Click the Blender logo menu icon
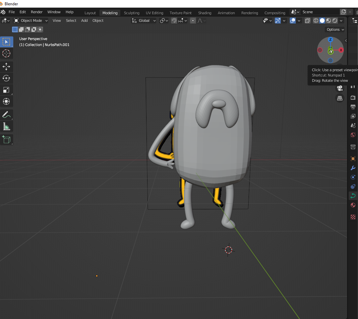This screenshot has width=358, height=319. click(x=3, y=12)
